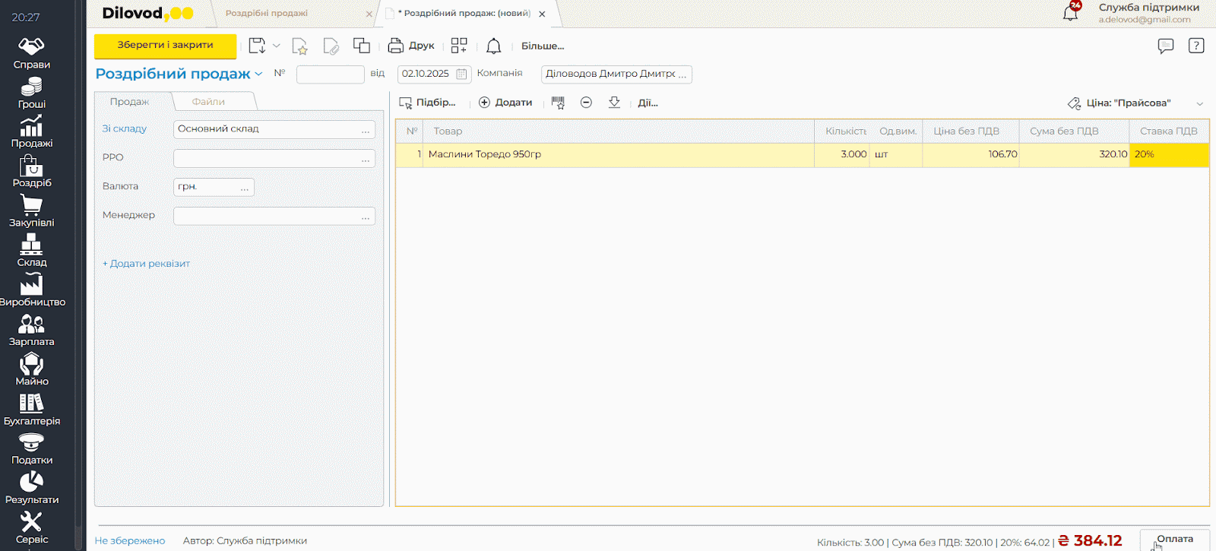This screenshot has width=1216, height=551.
Task: Click the notification bell icon in toolbar
Action: 493,46
